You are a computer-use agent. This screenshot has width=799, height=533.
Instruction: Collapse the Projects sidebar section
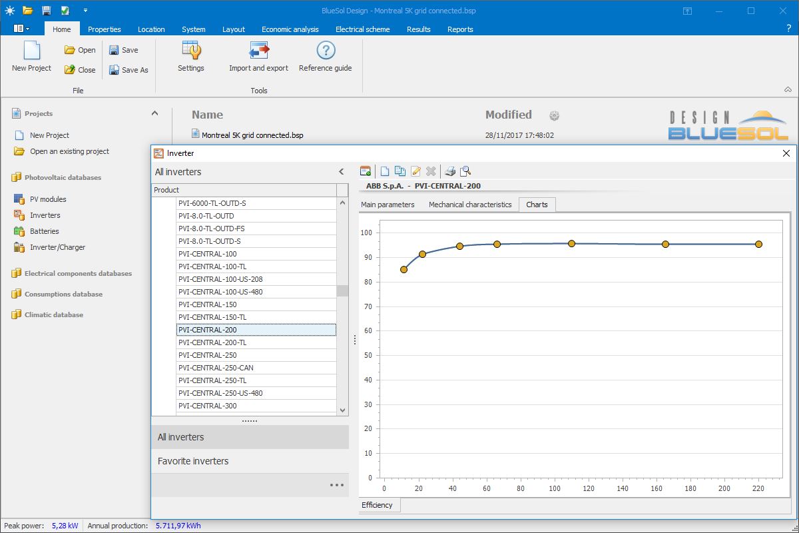(x=155, y=113)
